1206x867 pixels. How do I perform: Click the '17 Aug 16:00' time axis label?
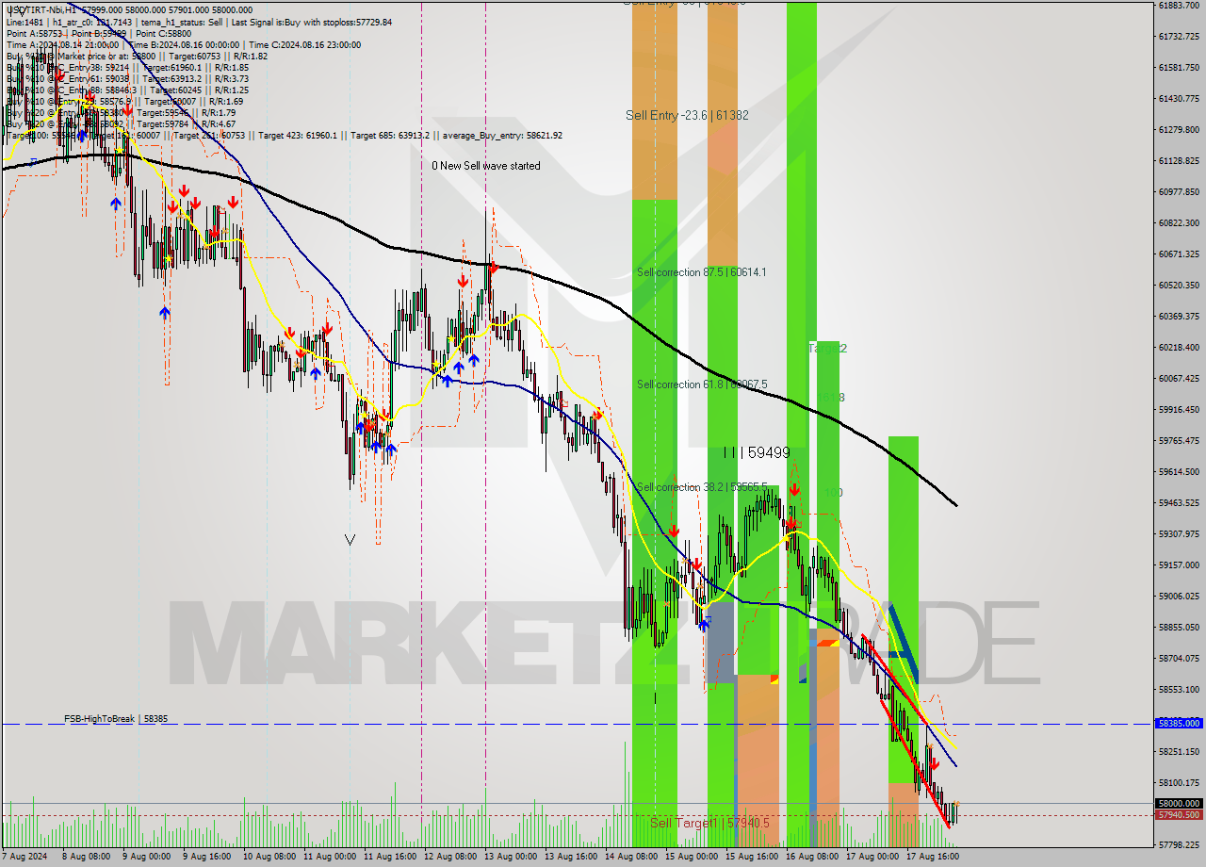coord(933,857)
